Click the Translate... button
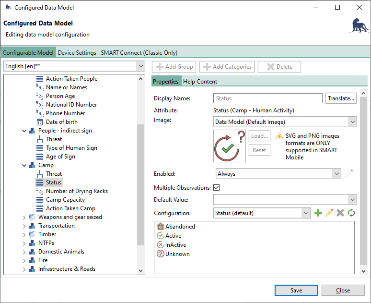The height and width of the screenshot is (303, 371). pos(341,98)
